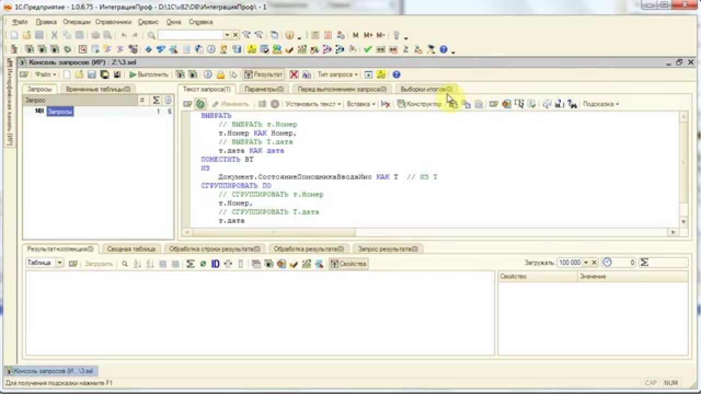
Task: Click the search input field in main toolbar
Action: 191,35
